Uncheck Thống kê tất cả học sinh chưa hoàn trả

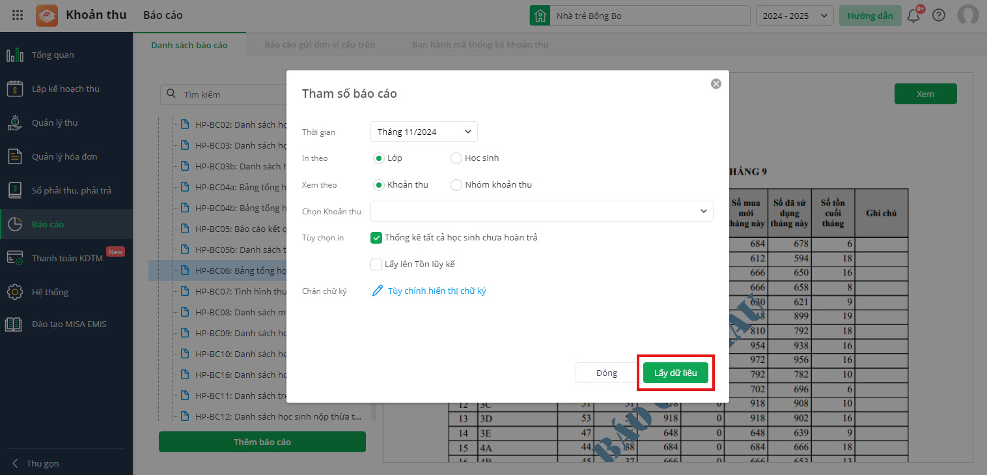point(376,238)
